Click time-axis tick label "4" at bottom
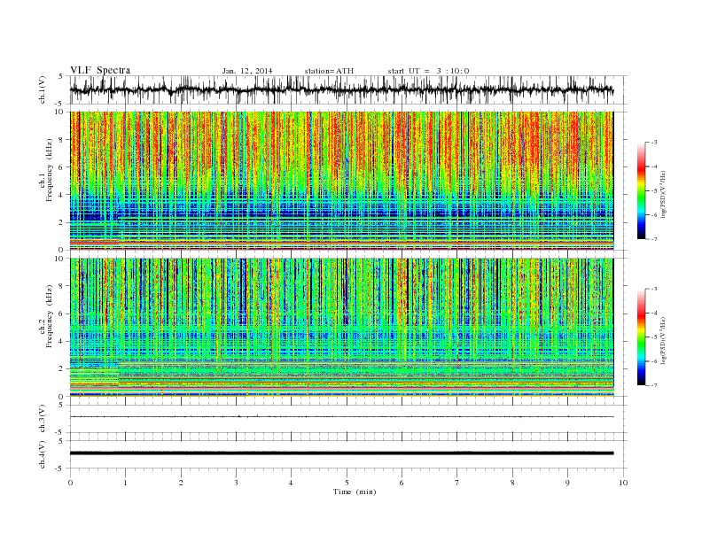This screenshot has height=542, width=702. pyautogui.click(x=291, y=483)
